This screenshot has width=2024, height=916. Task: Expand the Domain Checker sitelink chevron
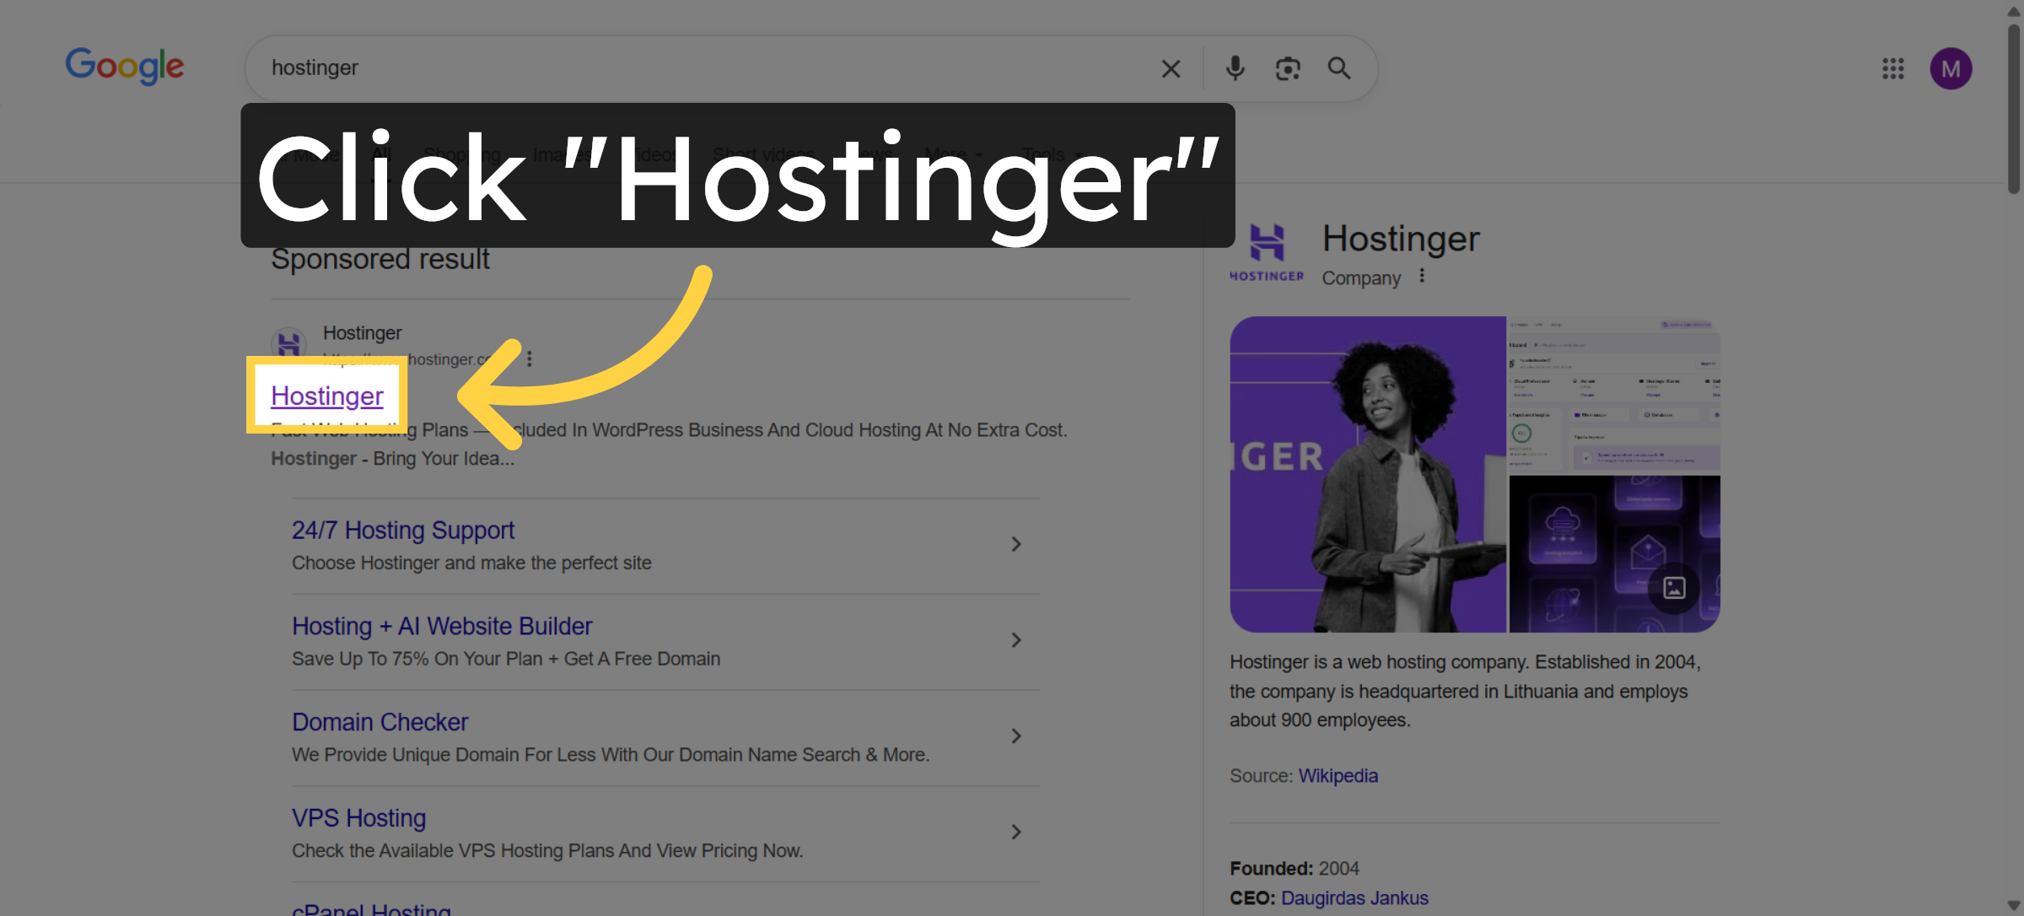pyautogui.click(x=1016, y=735)
